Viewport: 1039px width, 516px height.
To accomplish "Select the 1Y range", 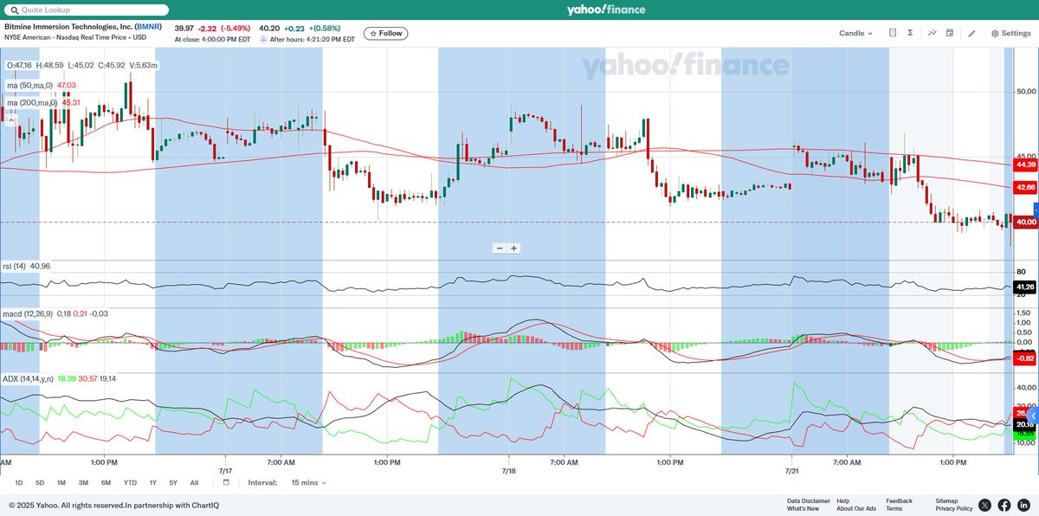I will [152, 482].
